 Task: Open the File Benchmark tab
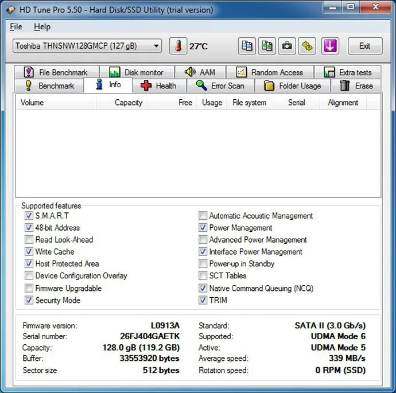tap(57, 72)
